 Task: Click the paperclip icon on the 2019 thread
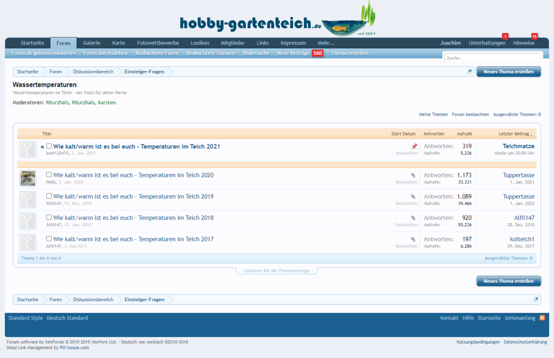click(x=413, y=197)
